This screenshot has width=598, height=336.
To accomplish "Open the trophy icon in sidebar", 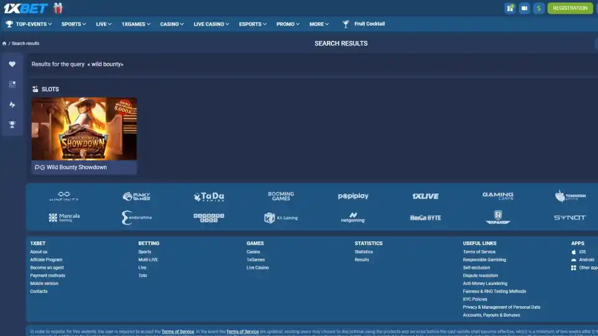I will point(12,124).
